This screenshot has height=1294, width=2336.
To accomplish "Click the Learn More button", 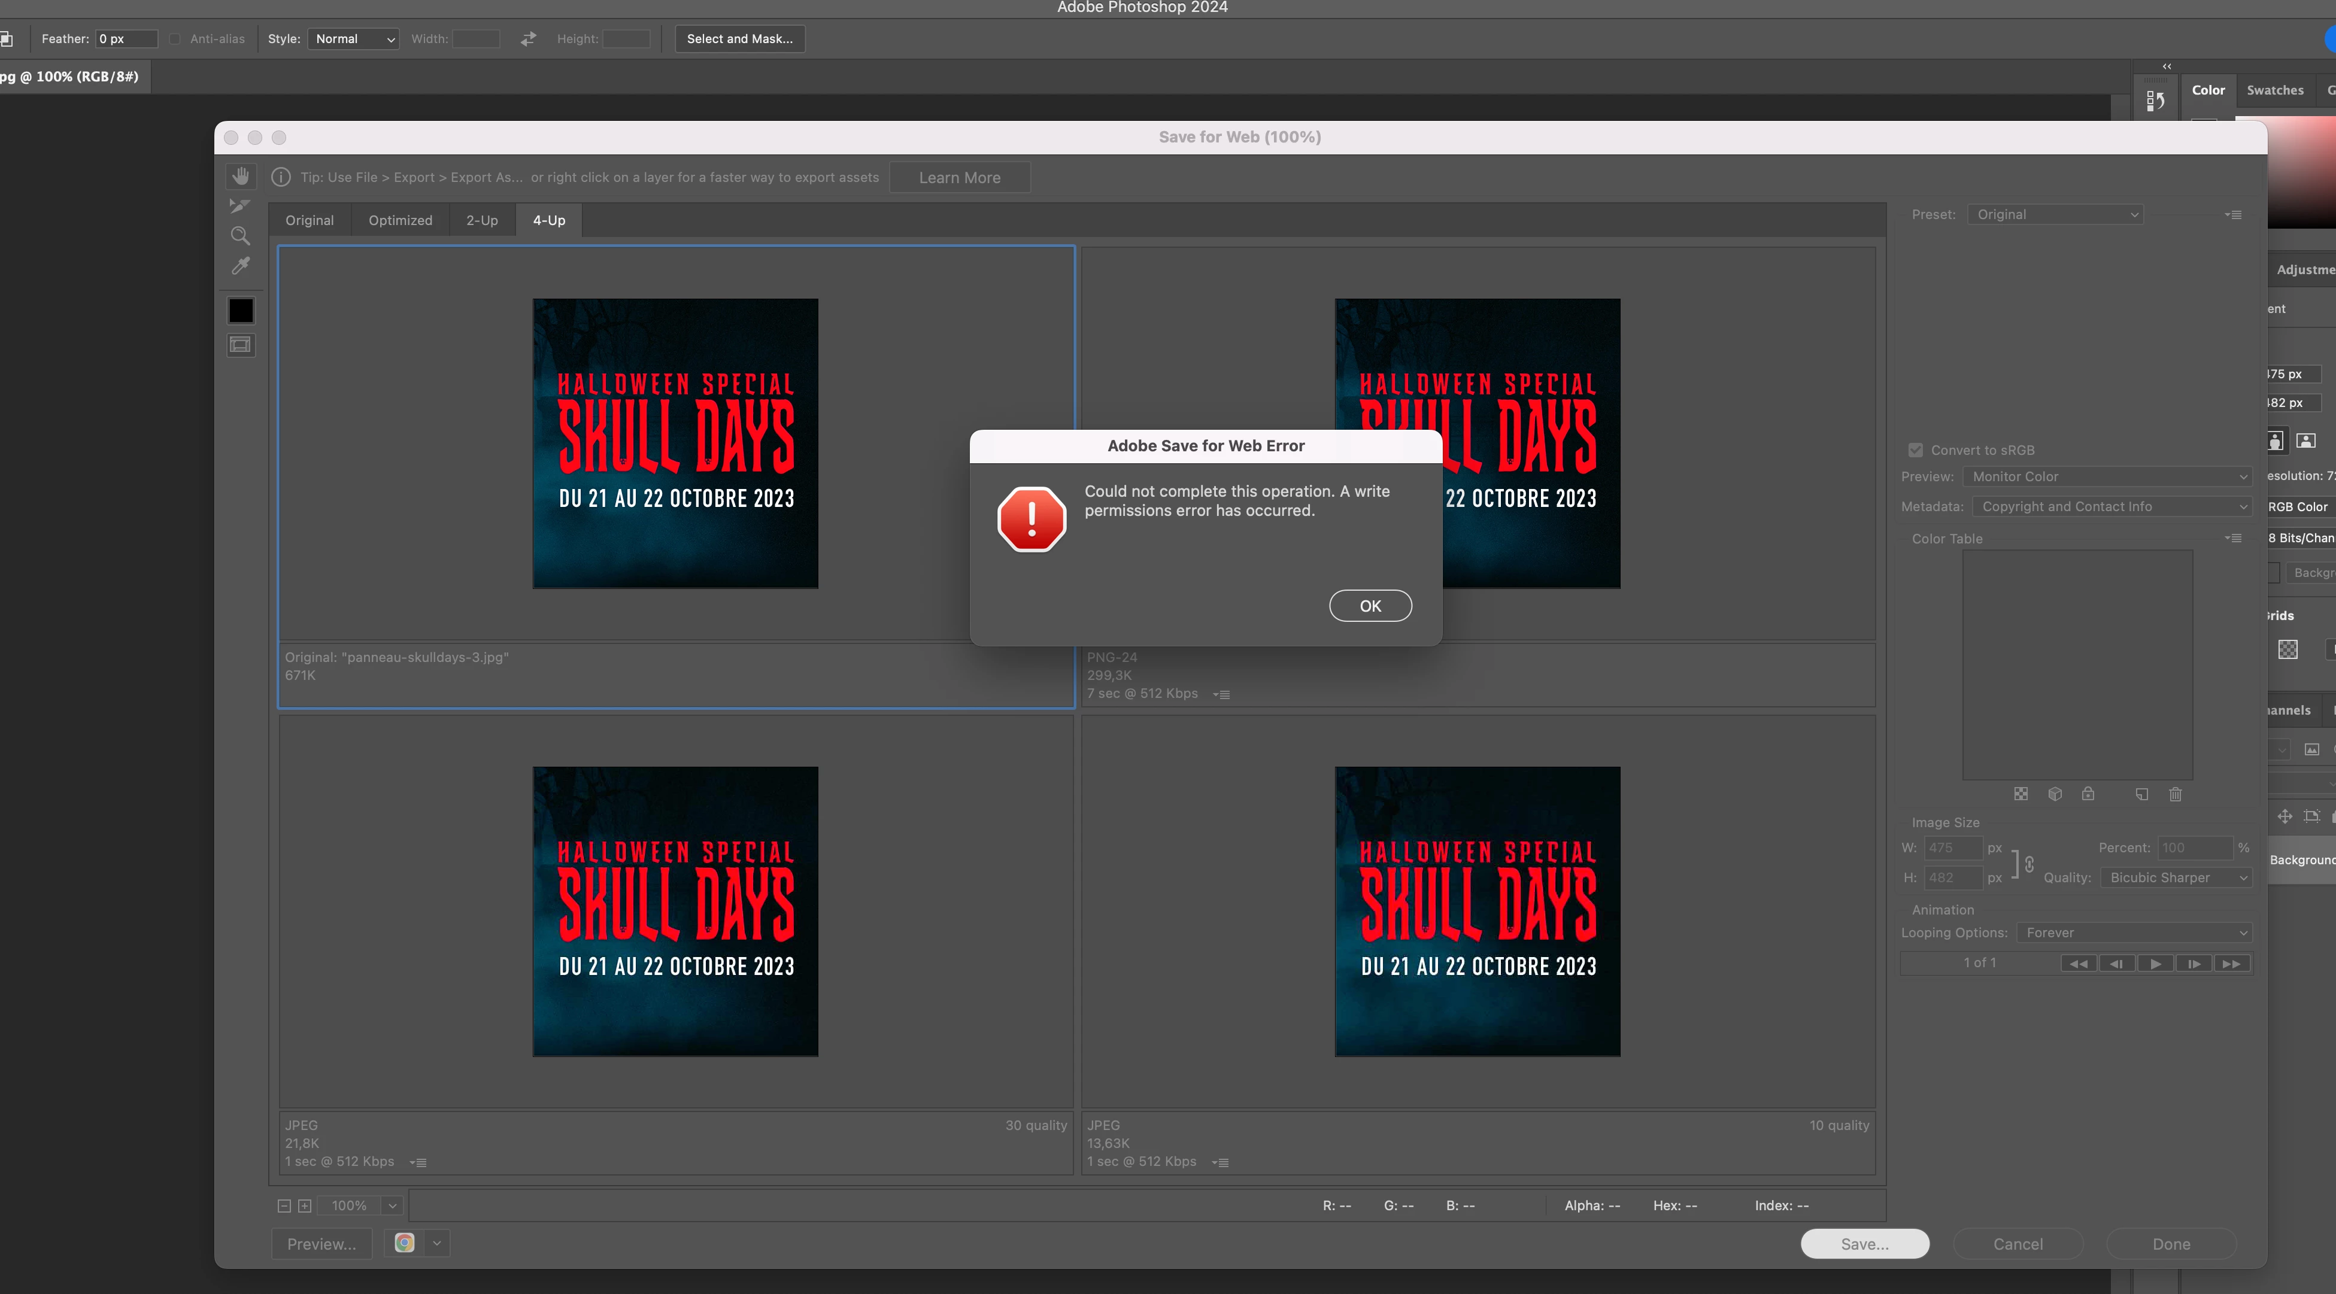I will click(x=960, y=178).
